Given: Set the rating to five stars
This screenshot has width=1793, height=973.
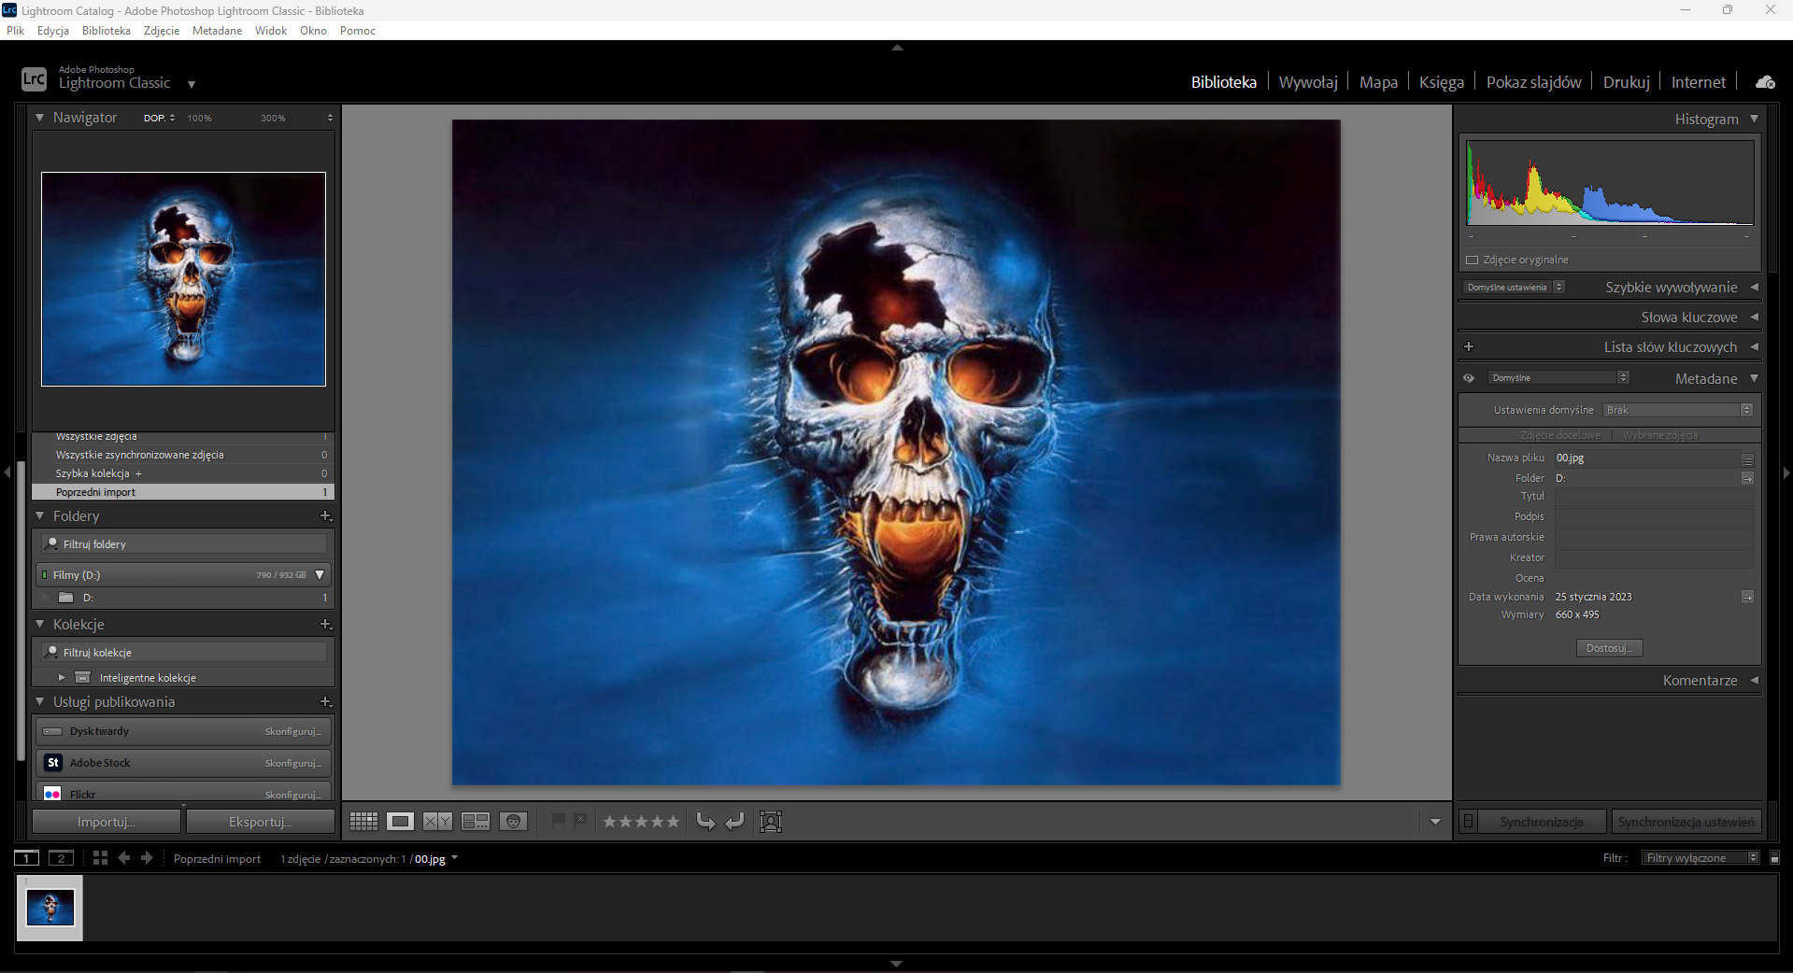Looking at the screenshot, I should [x=672, y=822].
